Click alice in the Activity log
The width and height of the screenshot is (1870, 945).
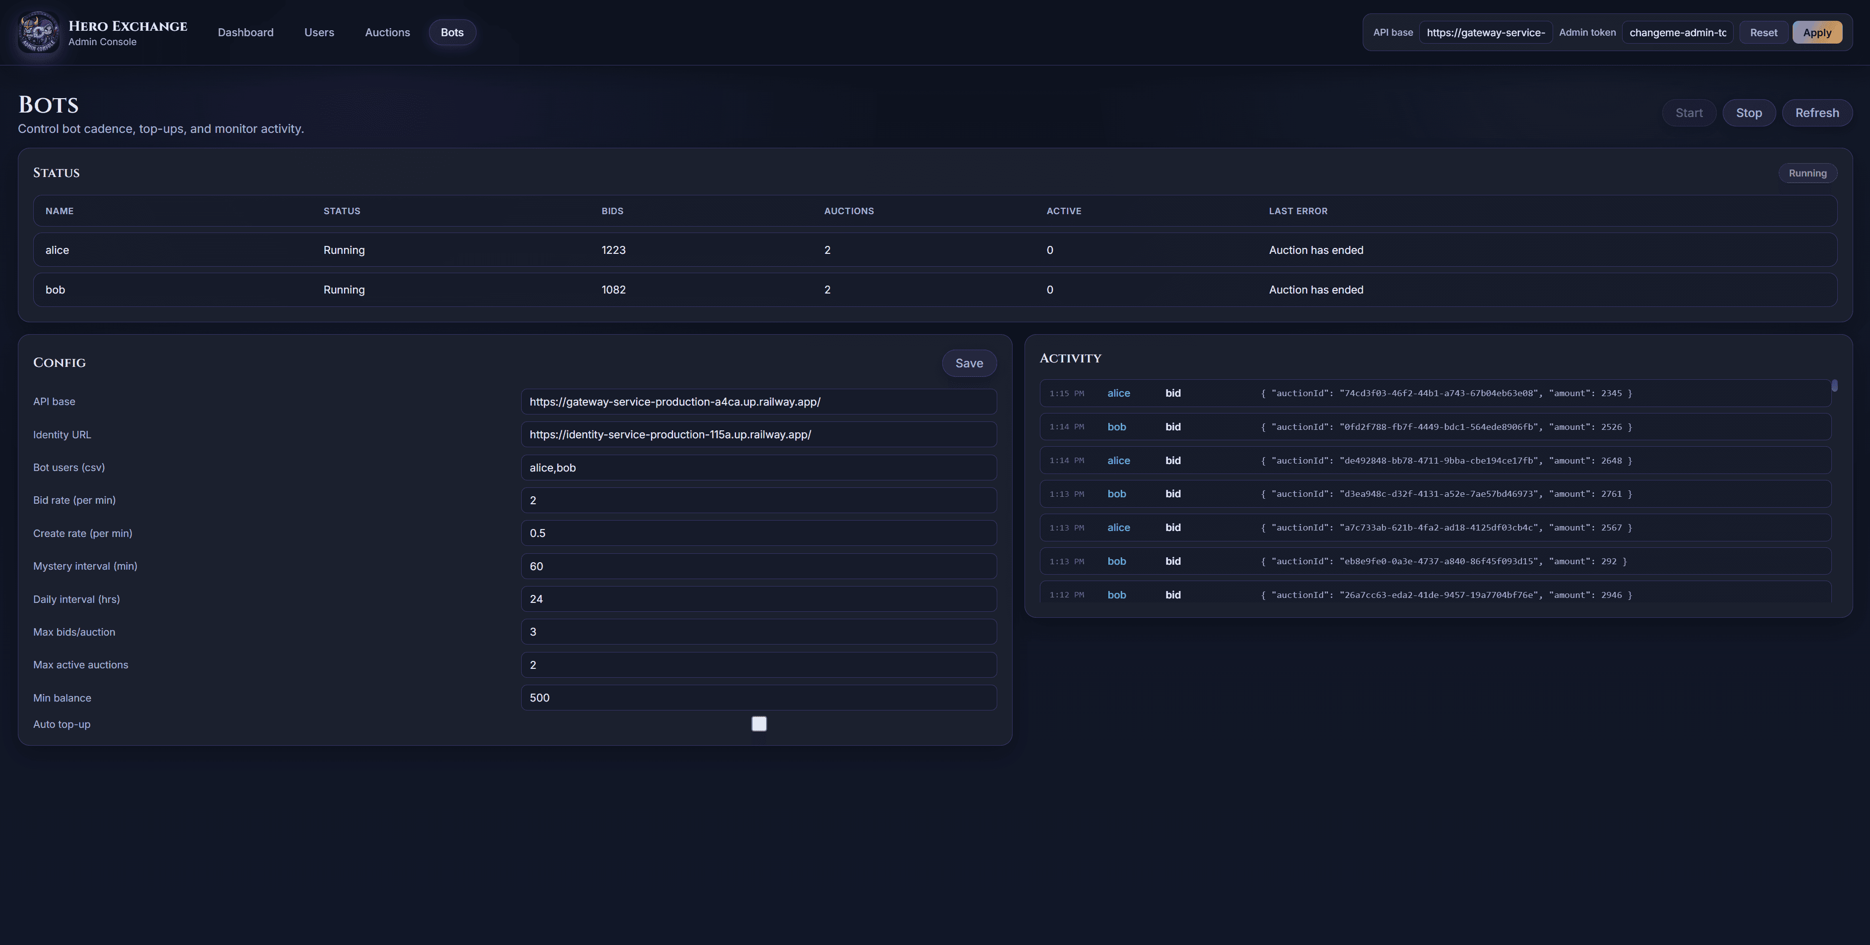[x=1119, y=393]
